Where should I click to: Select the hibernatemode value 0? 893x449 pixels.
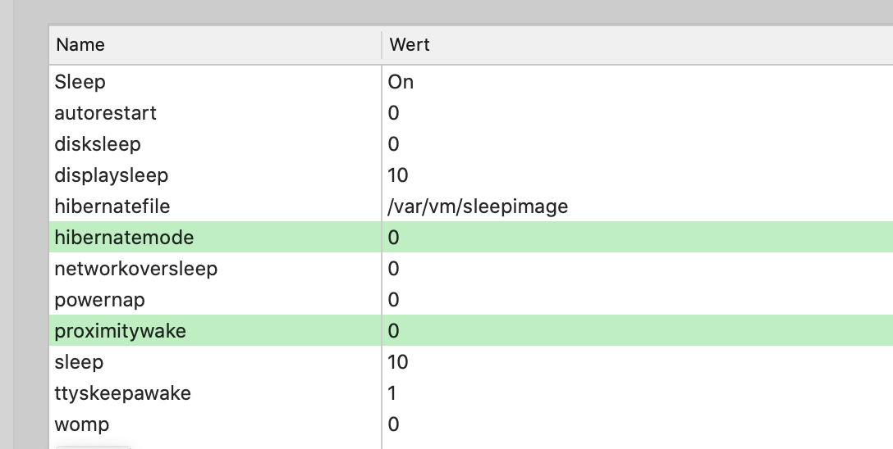(393, 238)
